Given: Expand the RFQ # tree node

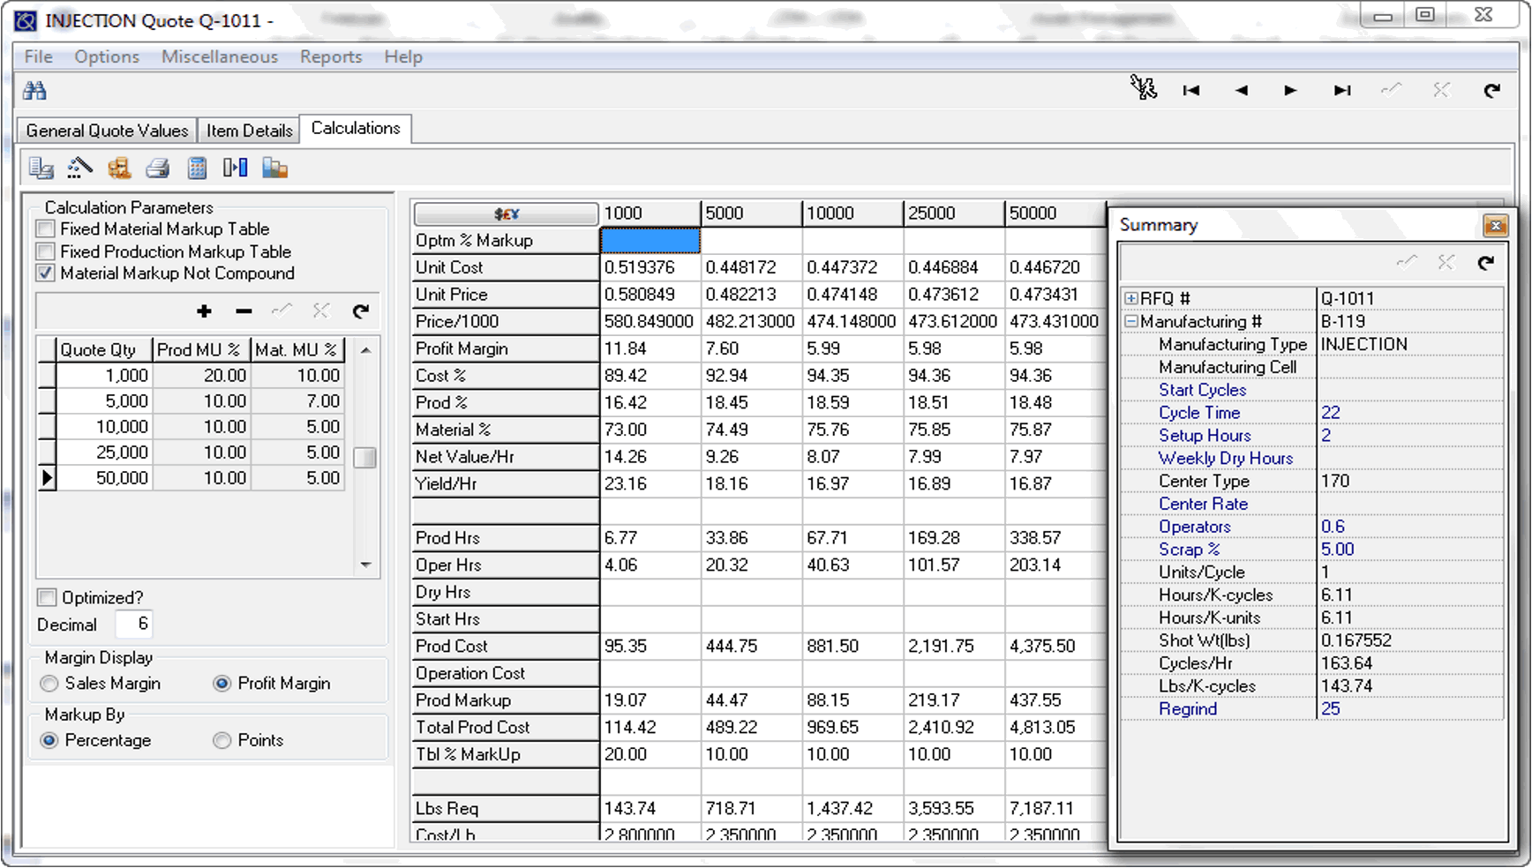Looking at the screenshot, I should point(1130,299).
